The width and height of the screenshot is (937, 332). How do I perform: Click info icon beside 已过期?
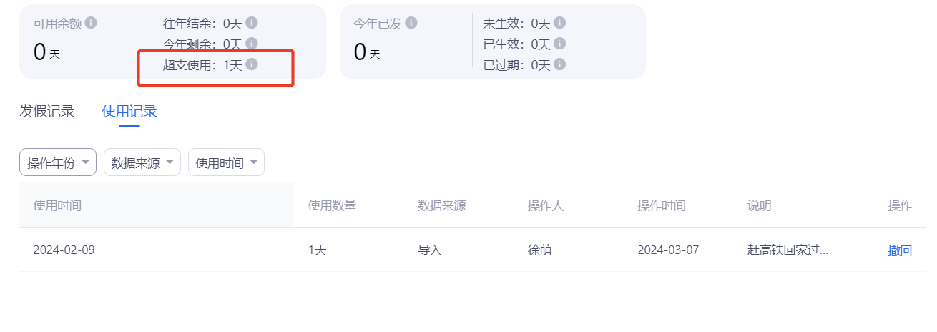coord(560,64)
